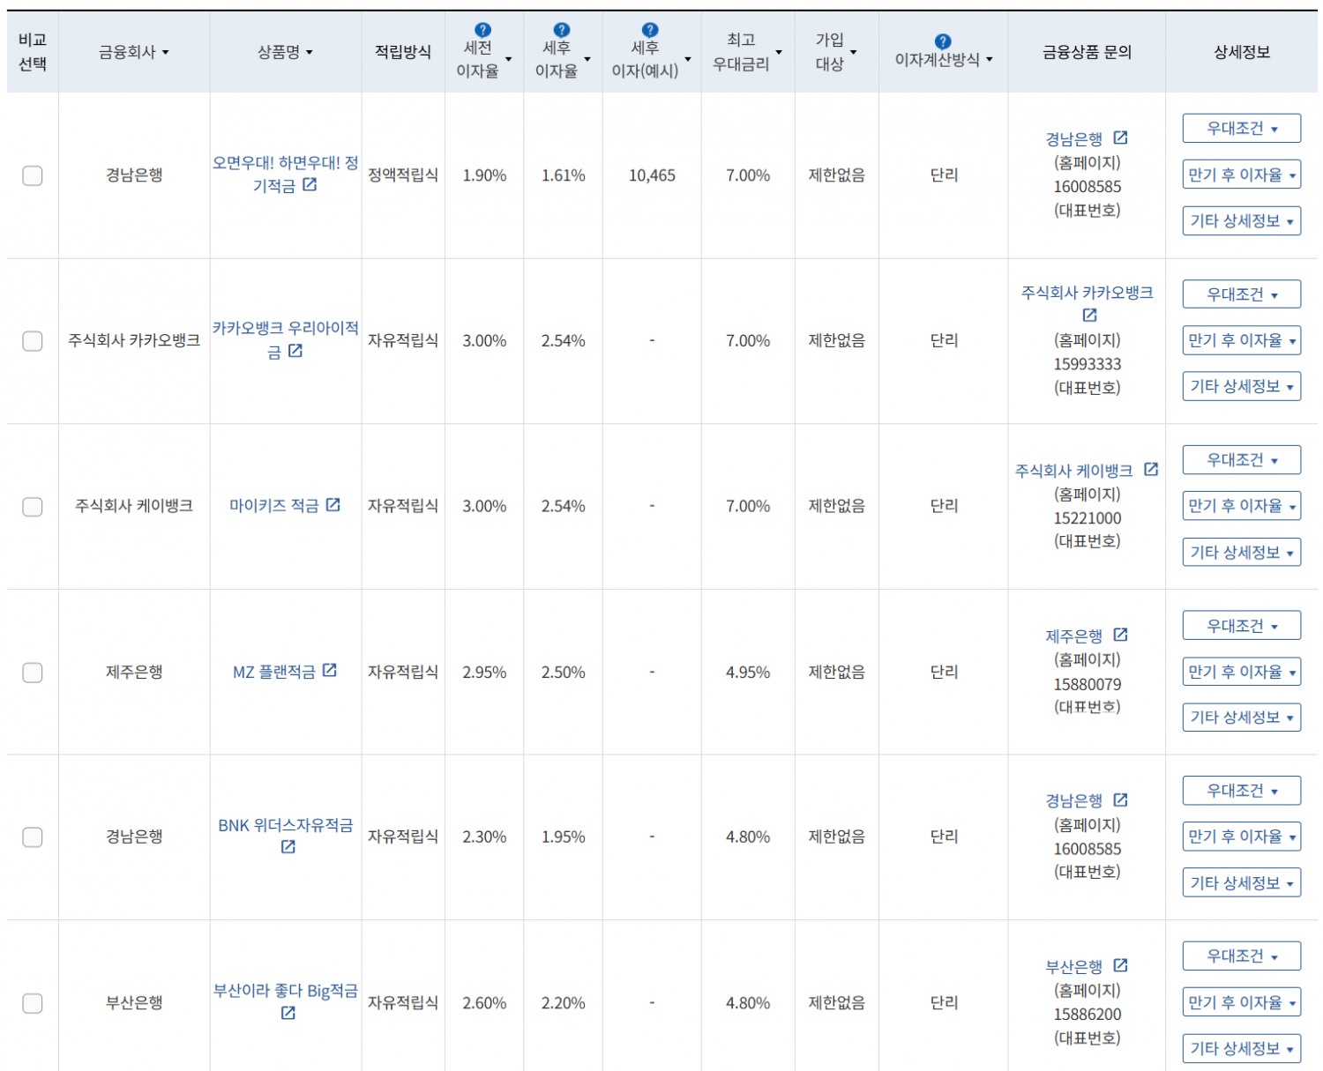Click external icon beside 주식회사 케이뱅크 homepage link
The width and height of the screenshot is (1323, 1071).
click(1151, 470)
